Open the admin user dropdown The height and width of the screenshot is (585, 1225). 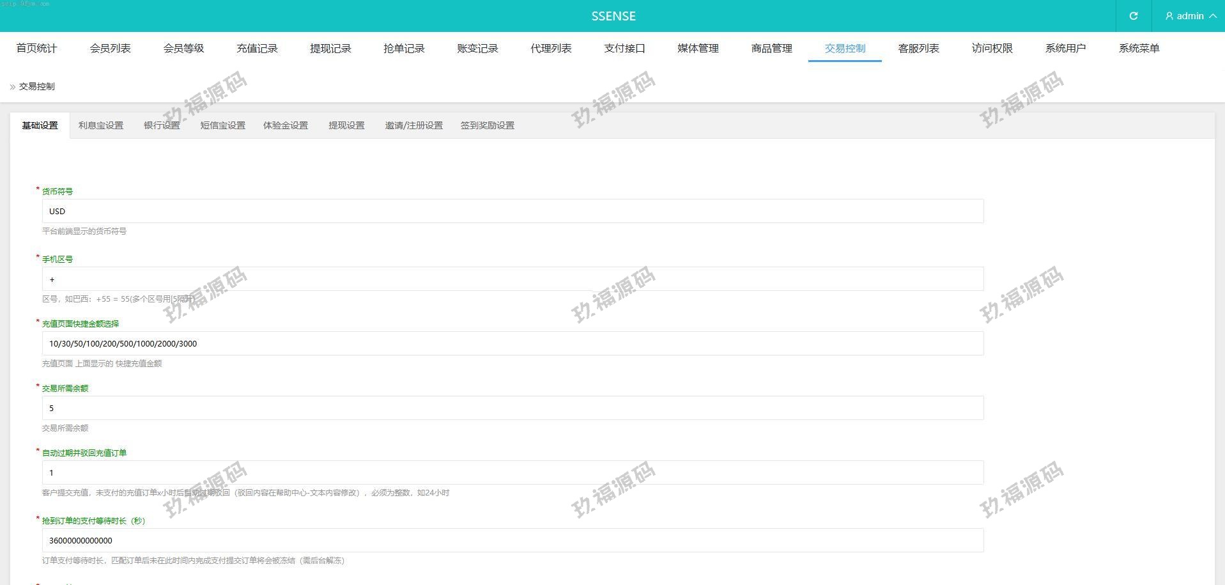[1190, 16]
